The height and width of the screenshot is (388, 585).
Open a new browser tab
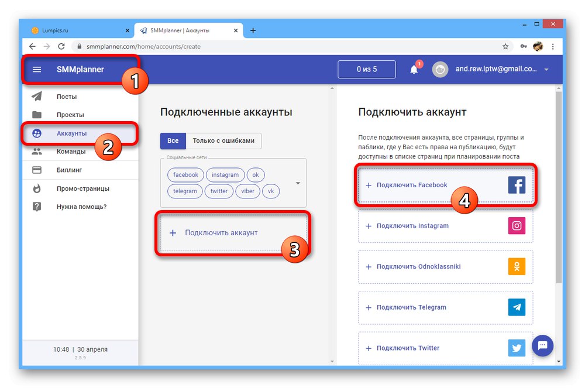pyautogui.click(x=253, y=30)
